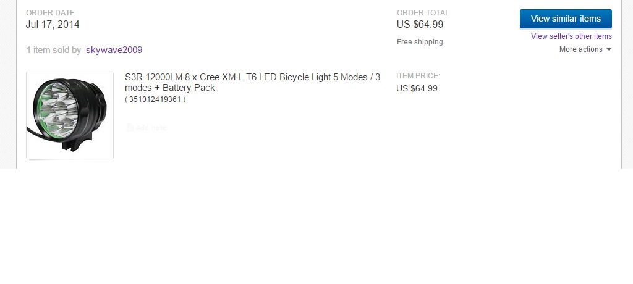Image resolution: width=633 pixels, height=284 pixels.
Task: Click the View similar items button
Action: click(566, 19)
